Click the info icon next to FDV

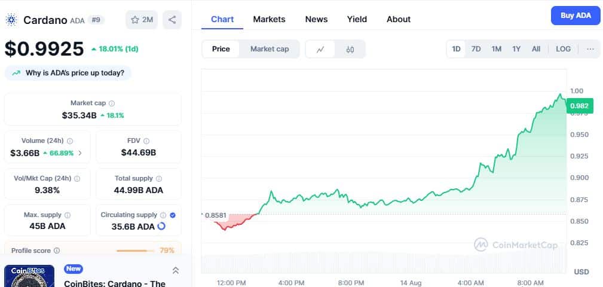[146, 141]
